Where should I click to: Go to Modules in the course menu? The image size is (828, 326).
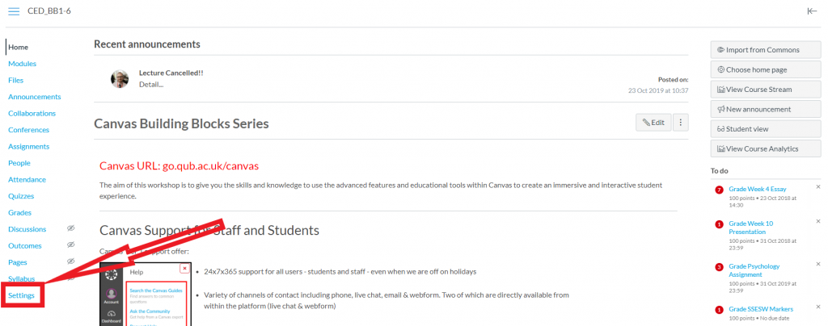(22, 64)
